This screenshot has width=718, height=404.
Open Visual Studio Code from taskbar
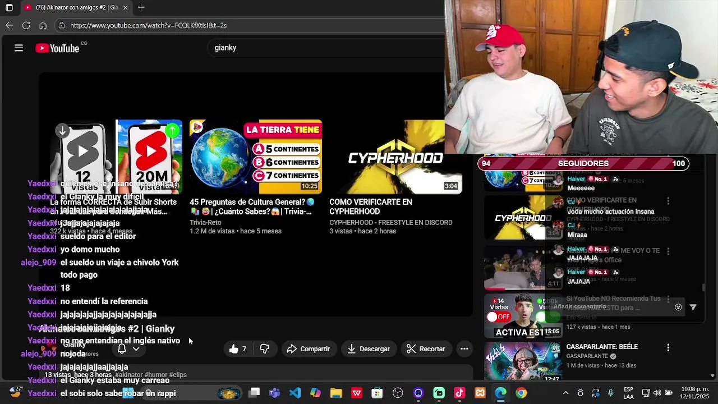(295, 393)
